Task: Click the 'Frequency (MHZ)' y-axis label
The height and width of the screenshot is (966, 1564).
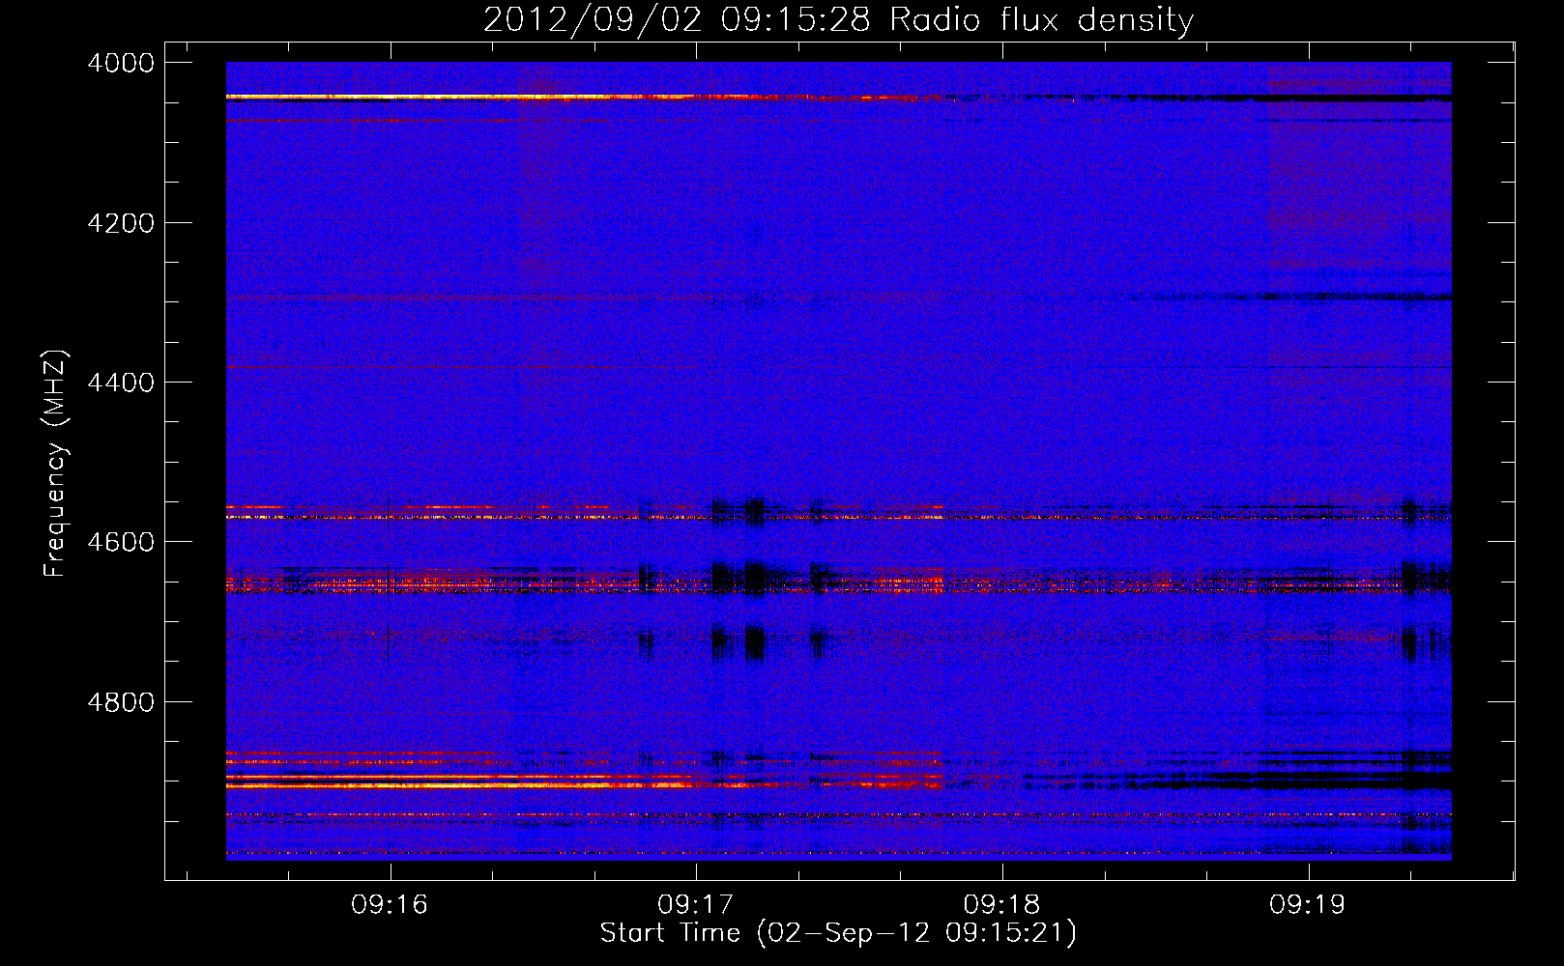Action: coord(56,465)
